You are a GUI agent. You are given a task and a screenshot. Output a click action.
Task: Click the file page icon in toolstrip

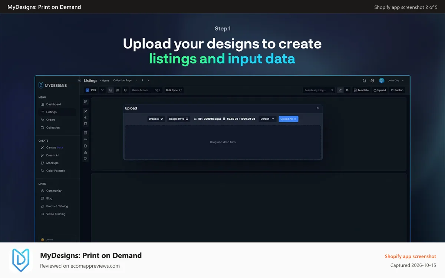click(85, 146)
